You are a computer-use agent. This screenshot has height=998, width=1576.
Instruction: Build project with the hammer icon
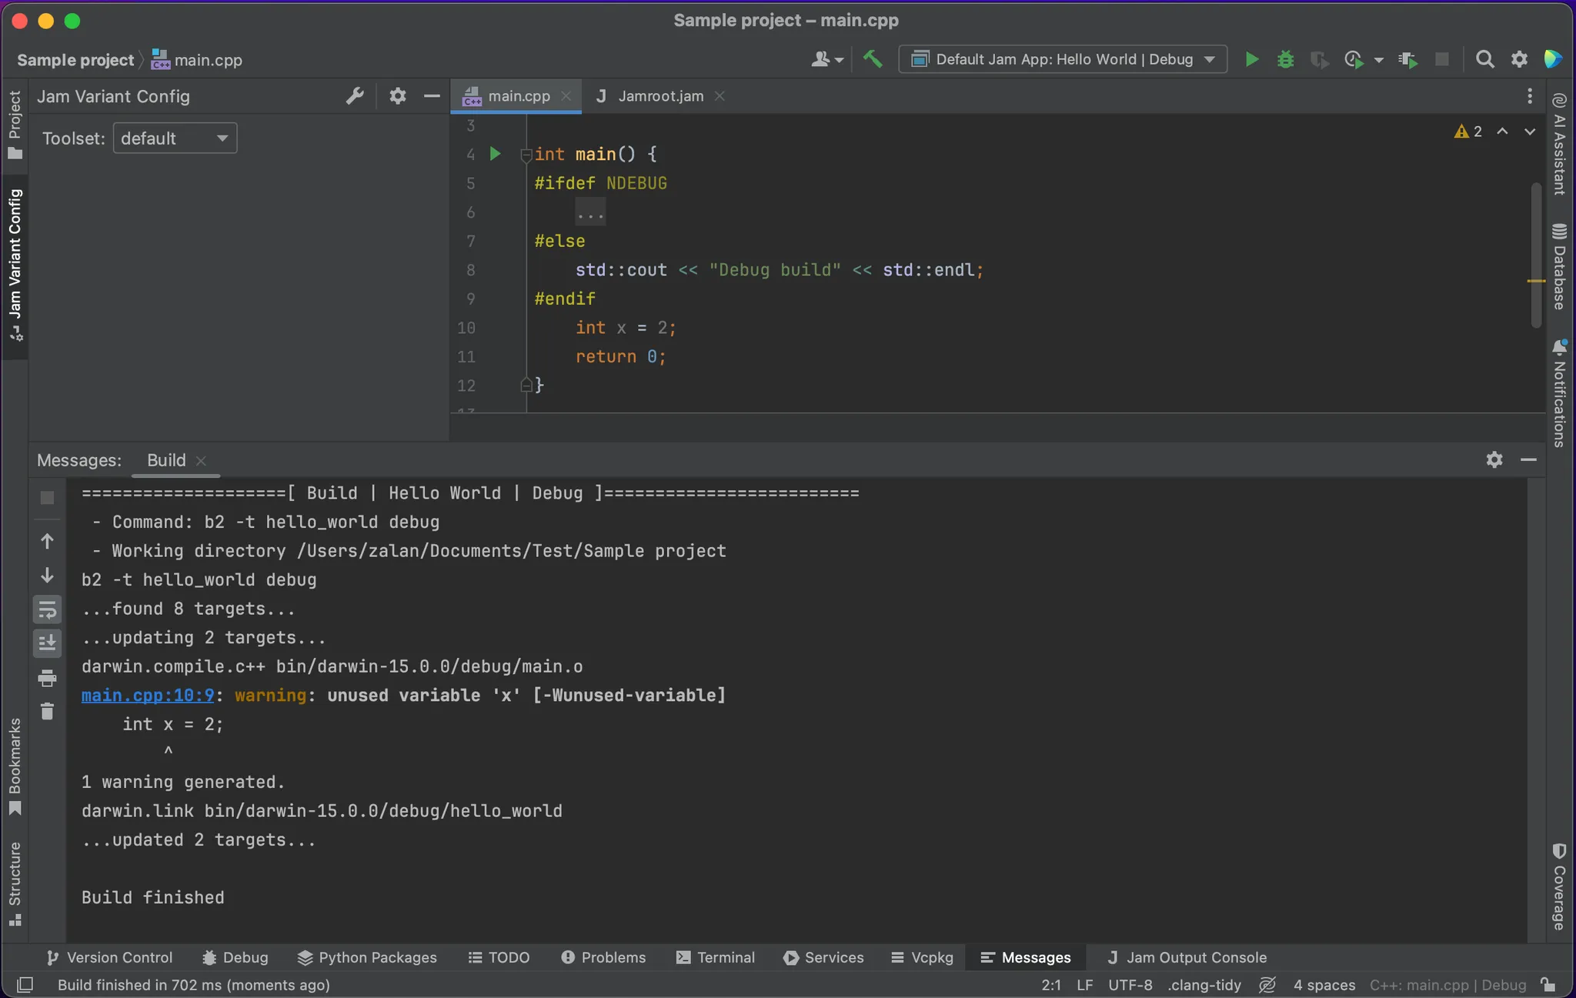click(873, 59)
